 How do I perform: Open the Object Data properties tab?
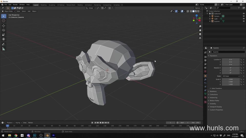(x=205, y=94)
